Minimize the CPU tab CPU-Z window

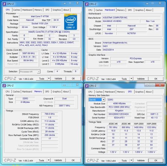click(65, 3)
